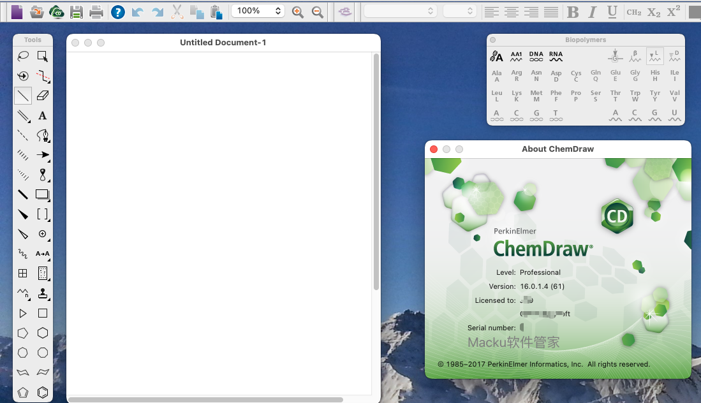
Task: Pick the Wavy Bond tool
Action: coord(23,254)
